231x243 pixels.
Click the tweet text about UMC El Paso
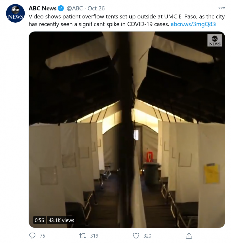coord(127,20)
